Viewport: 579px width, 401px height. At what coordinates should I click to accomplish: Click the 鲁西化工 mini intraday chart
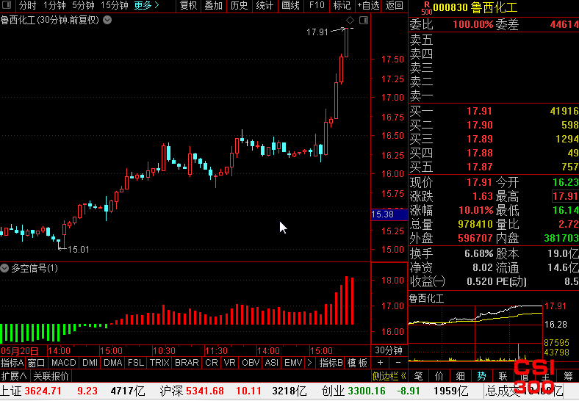[x=475, y=333]
